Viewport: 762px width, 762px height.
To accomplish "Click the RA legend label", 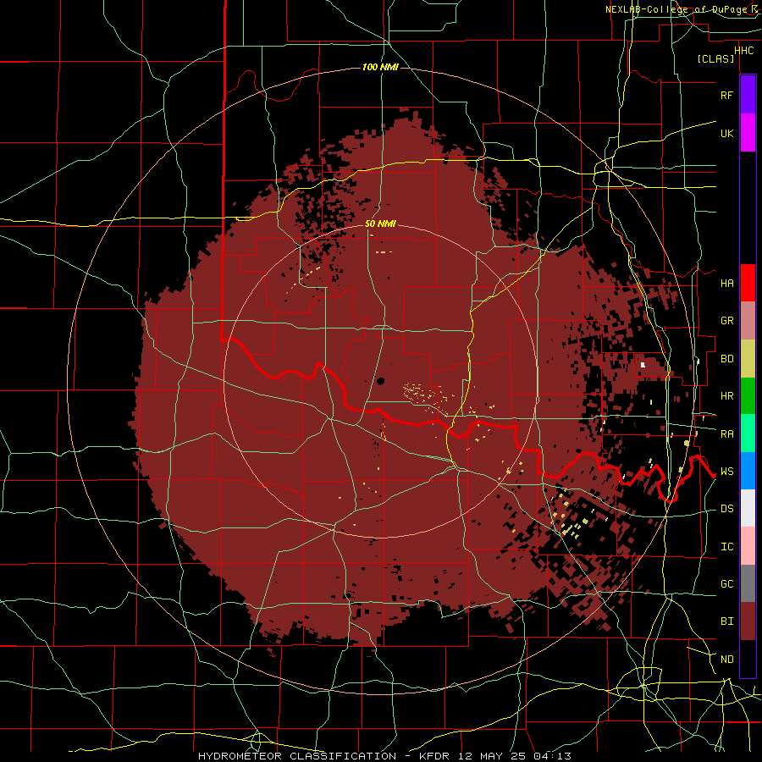I will pos(726,433).
